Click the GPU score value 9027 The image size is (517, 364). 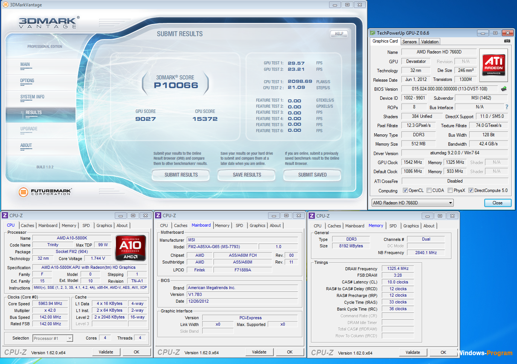click(x=145, y=119)
